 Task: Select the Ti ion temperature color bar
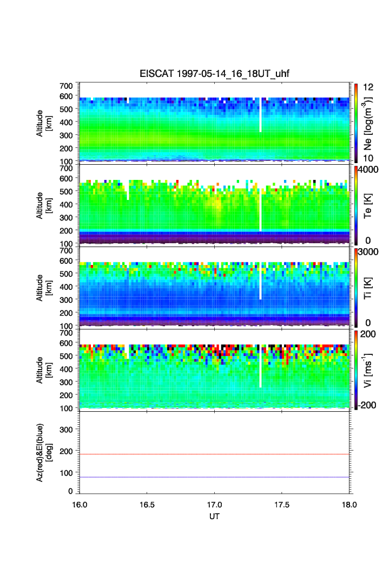[x=356, y=288]
